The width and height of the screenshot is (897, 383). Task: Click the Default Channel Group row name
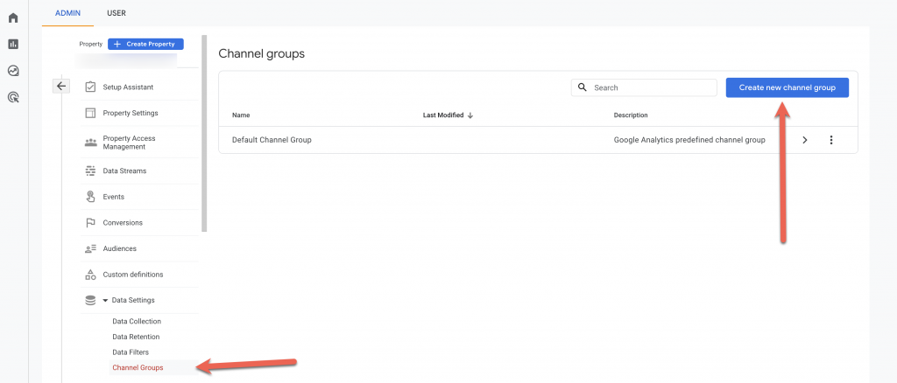pyautogui.click(x=272, y=140)
